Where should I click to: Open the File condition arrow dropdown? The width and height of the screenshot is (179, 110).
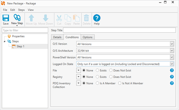79,70
